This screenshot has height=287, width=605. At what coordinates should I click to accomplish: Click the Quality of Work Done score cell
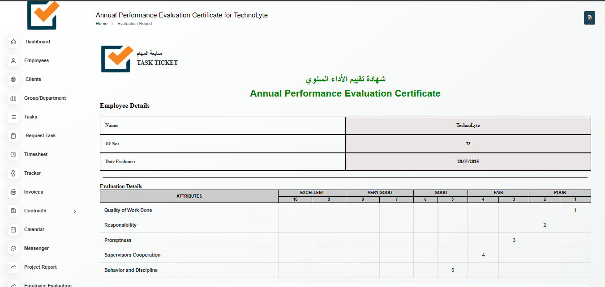tap(575, 210)
